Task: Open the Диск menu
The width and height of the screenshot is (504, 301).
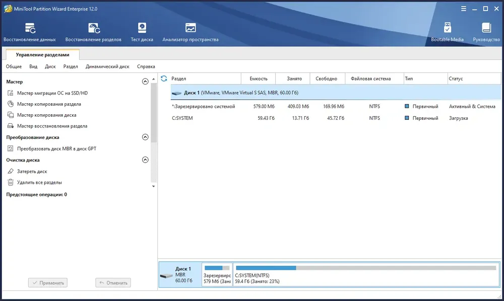Action: (x=50, y=66)
